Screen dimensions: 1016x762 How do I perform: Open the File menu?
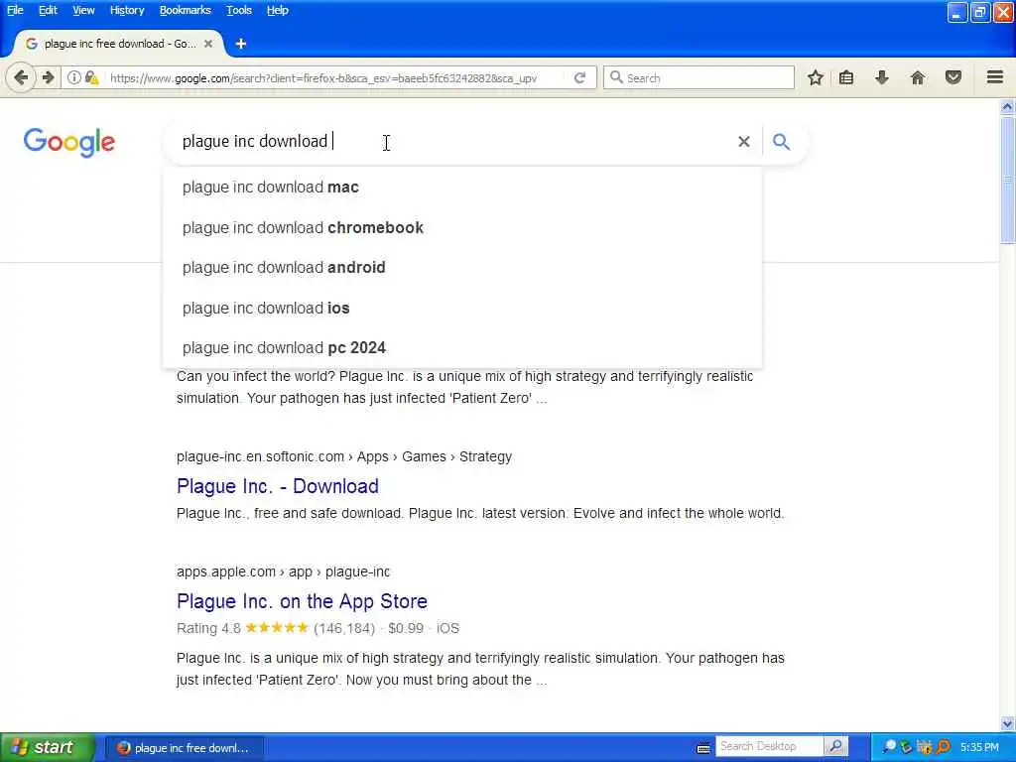[15, 10]
